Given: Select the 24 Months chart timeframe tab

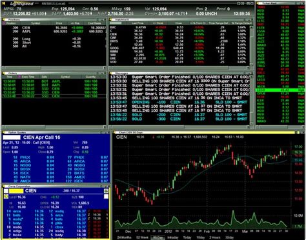Looking at the screenshot, I should pos(125,237).
